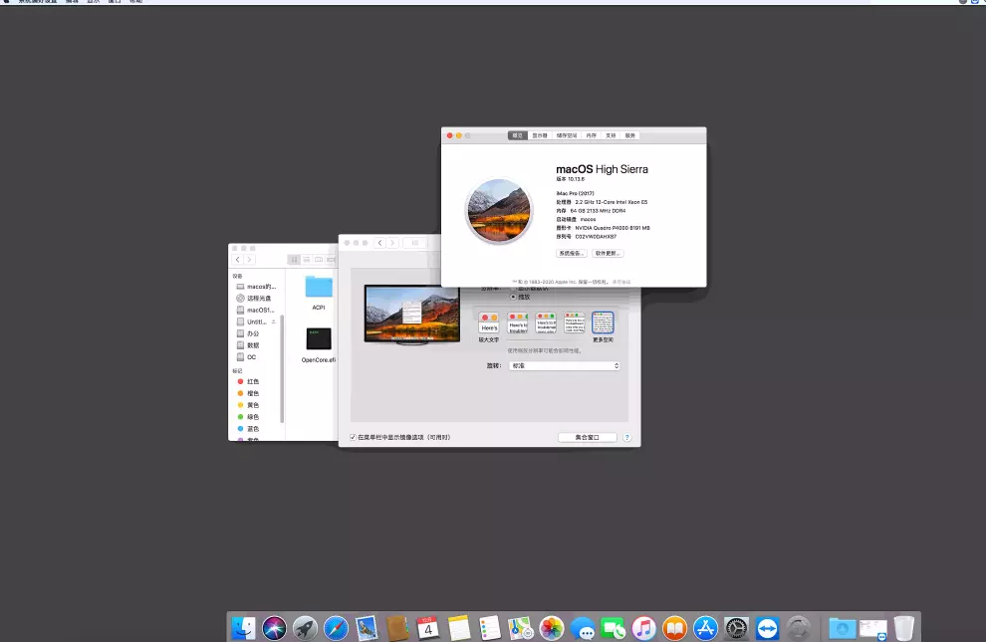Select the 更多空间 resolution thumbnail
The width and height of the screenshot is (986, 642).
[x=603, y=322]
